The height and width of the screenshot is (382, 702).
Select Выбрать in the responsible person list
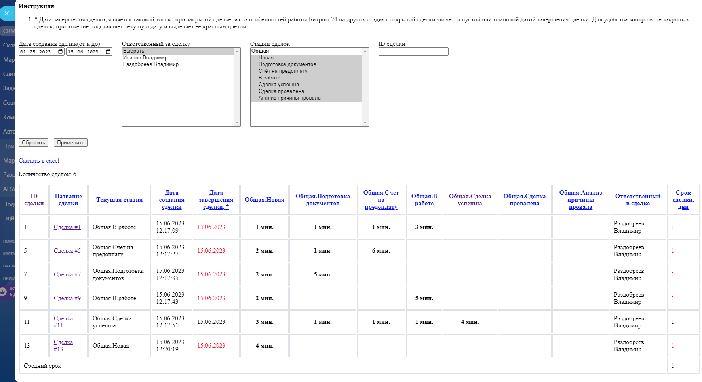178,51
